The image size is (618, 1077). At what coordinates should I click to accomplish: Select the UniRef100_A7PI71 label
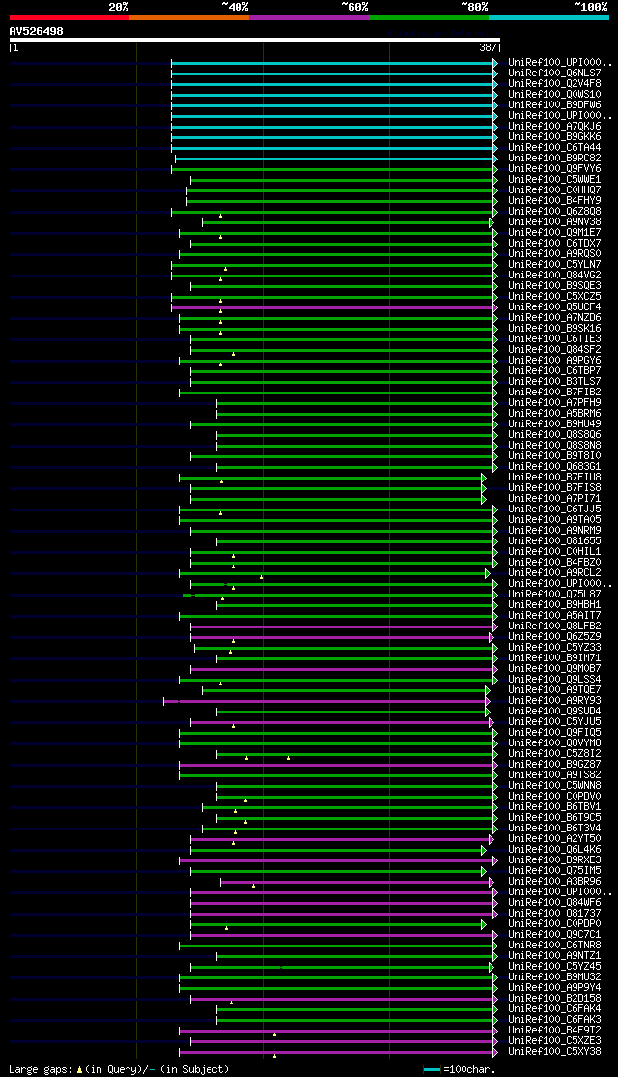point(555,499)
